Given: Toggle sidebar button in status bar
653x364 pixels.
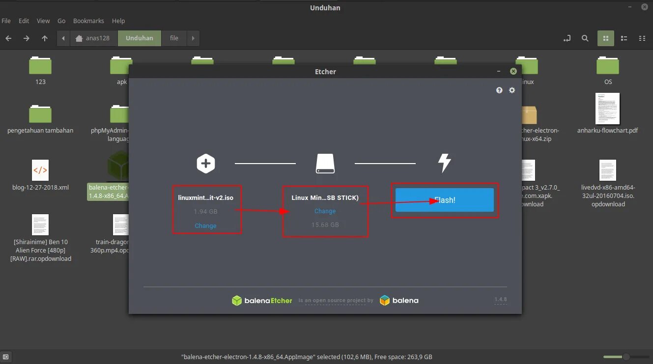Looking at the screenshot, I should pos(6,357).
